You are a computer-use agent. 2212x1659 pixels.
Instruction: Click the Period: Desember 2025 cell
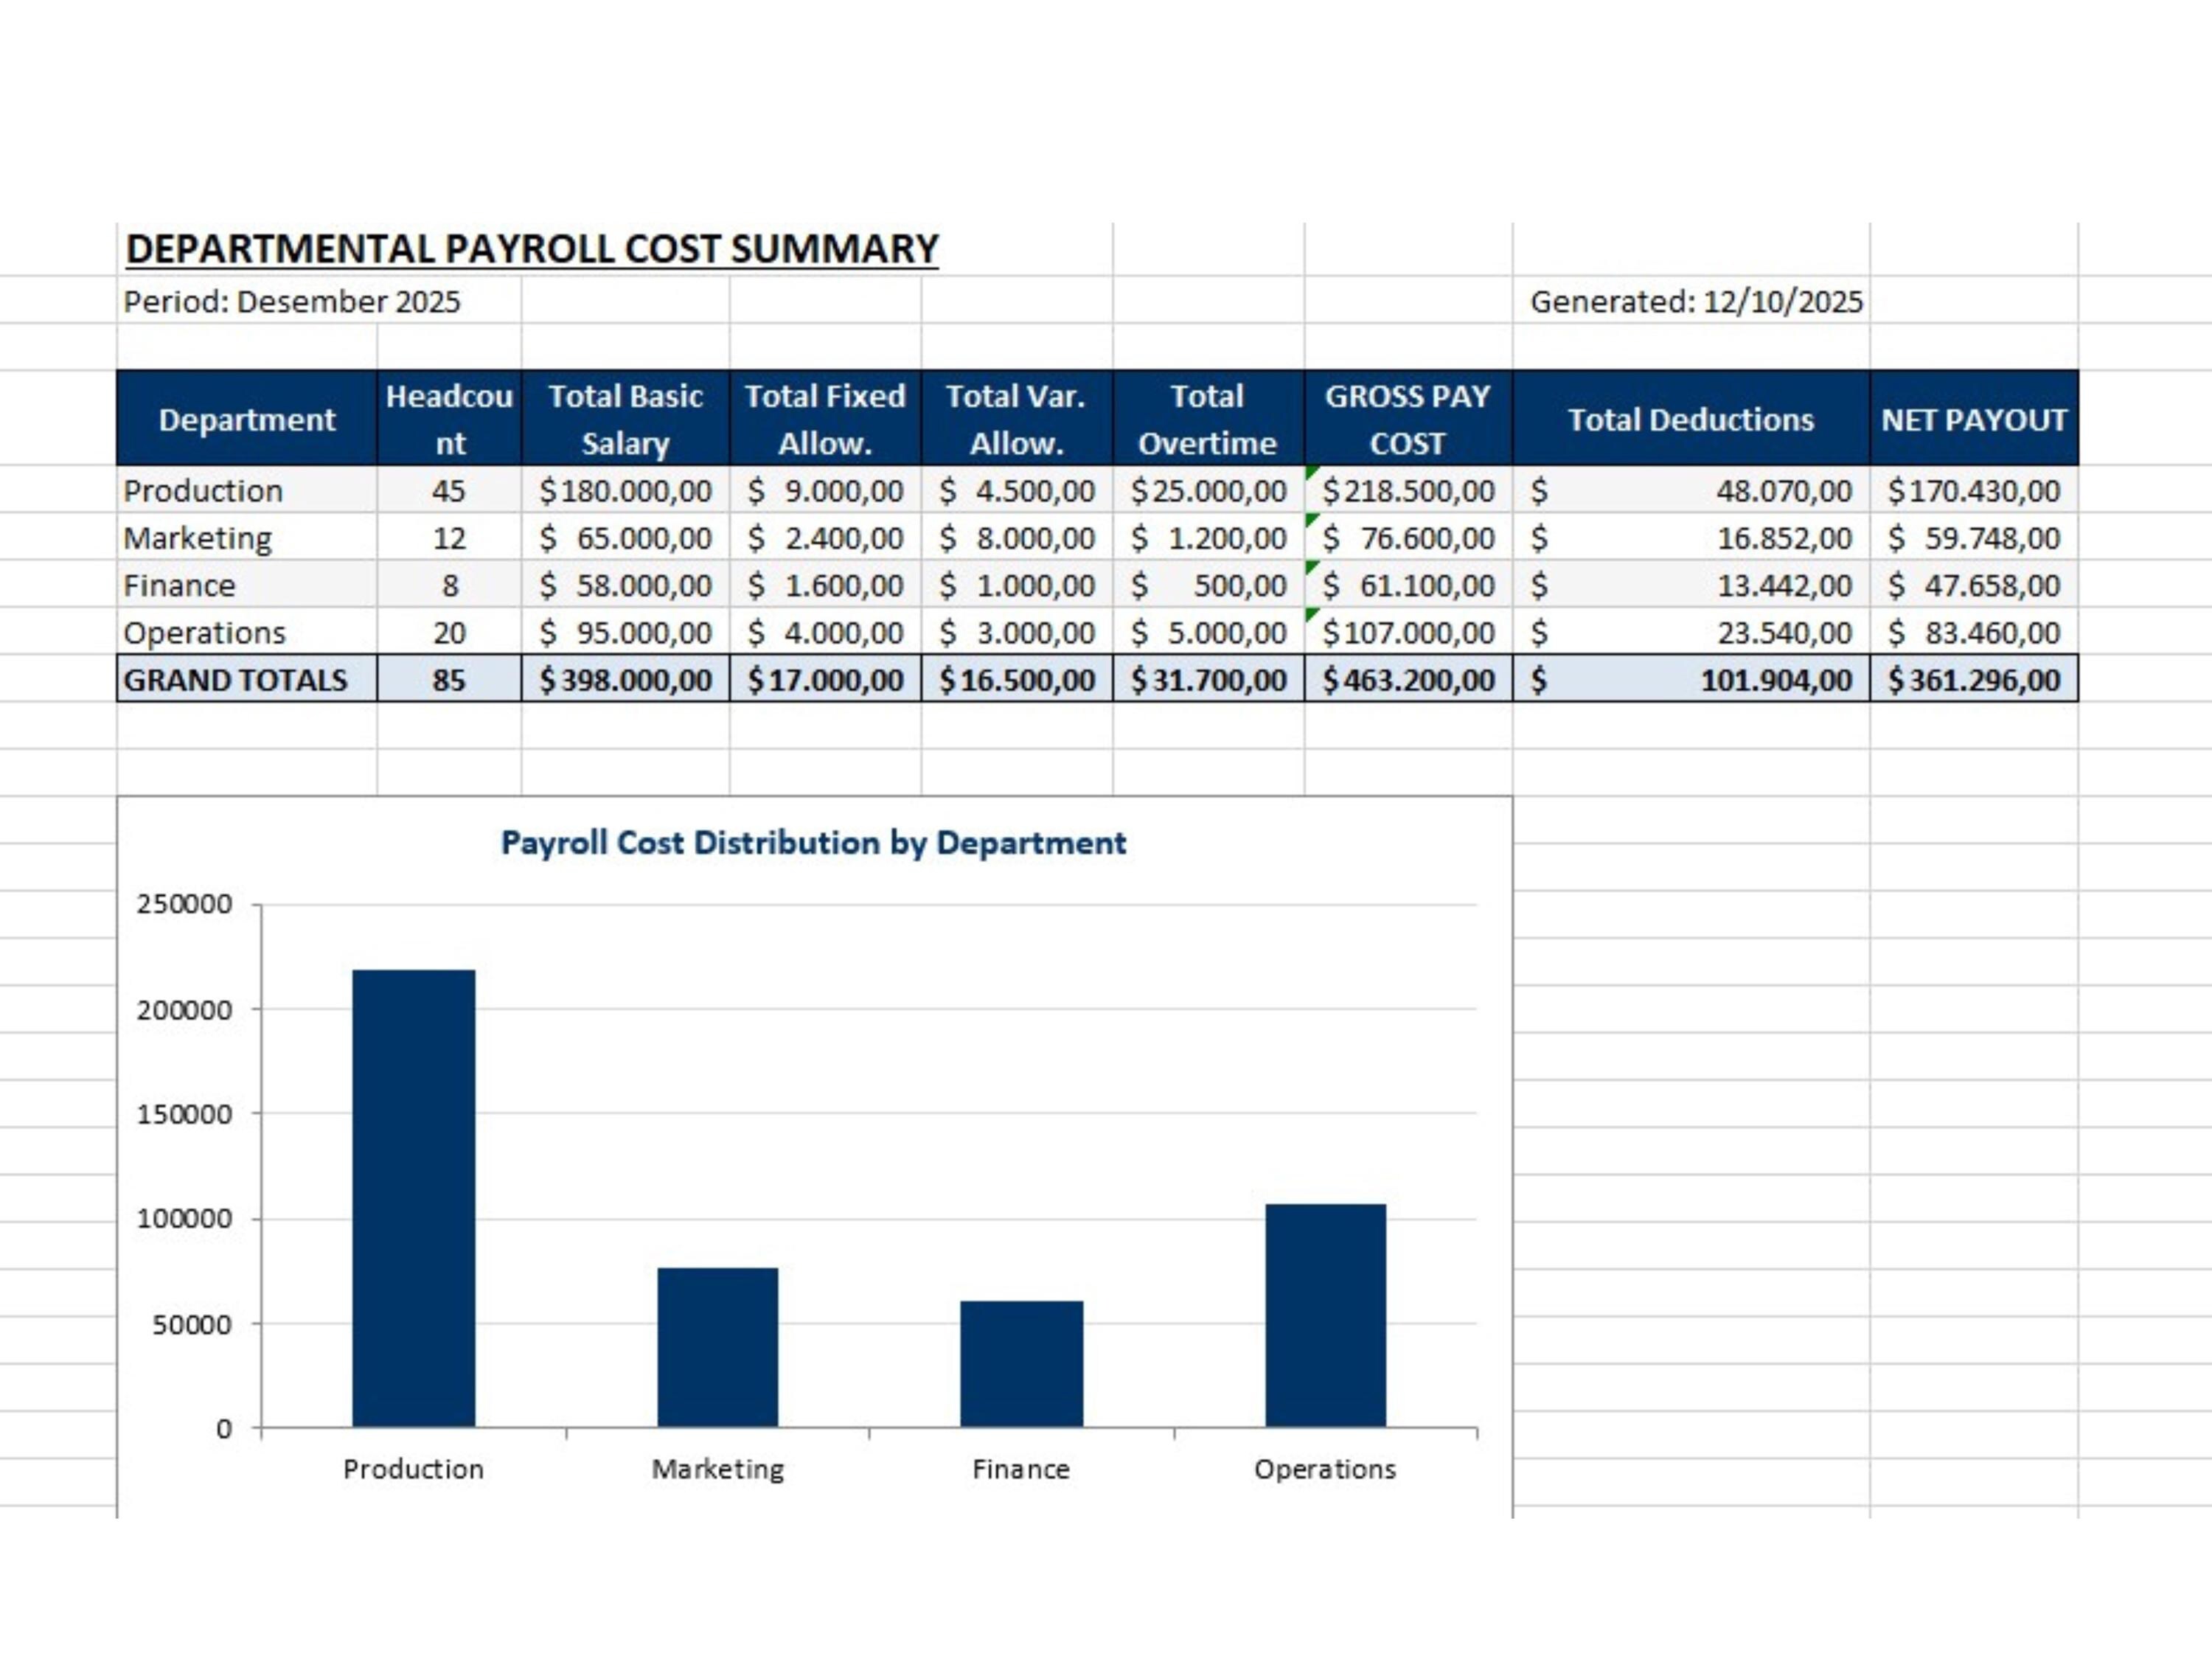point(292,301)
